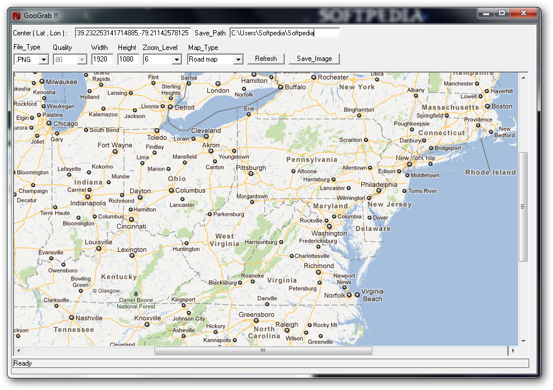
Task: Open the File_Type .PNG dropdown
Action: tap(44, 60)
